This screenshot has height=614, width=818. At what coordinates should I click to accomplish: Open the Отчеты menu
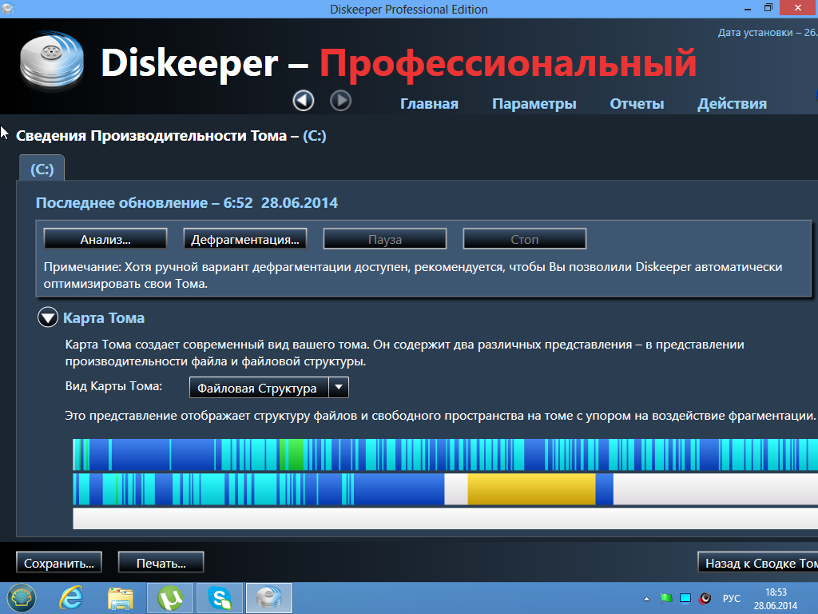637,103
